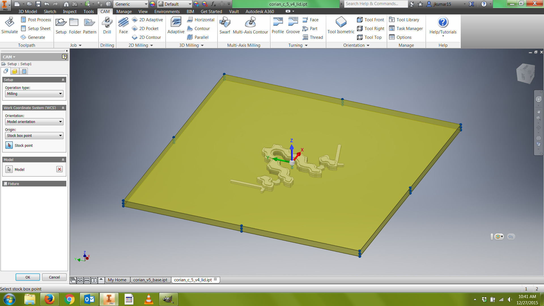Viewport: 544px width, 306px height.
Task: Open the appearance color wheel
Action: [152, 4]
